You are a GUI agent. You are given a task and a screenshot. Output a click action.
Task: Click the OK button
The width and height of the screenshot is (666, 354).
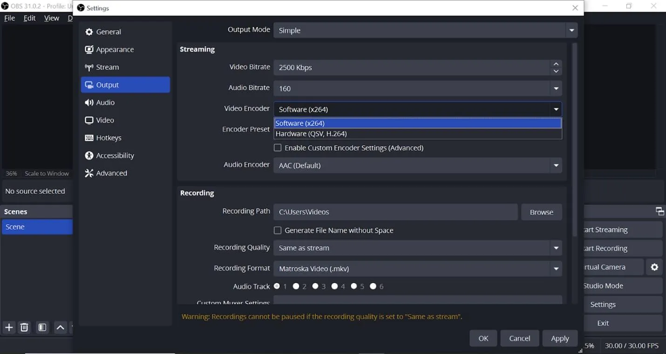tap(483, 338)
